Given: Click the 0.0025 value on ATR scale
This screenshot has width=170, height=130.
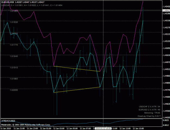Looking at the screenshot, I should click(x=166, y=120).
